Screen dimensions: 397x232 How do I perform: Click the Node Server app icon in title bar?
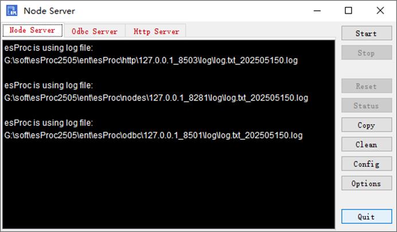pos(11,11)
